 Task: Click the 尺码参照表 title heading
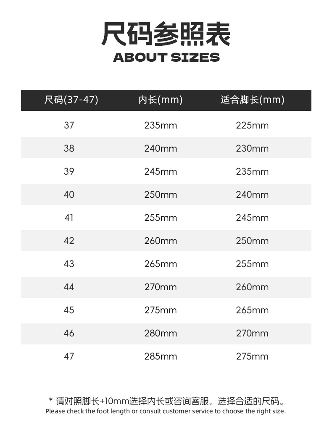point(166,34)
